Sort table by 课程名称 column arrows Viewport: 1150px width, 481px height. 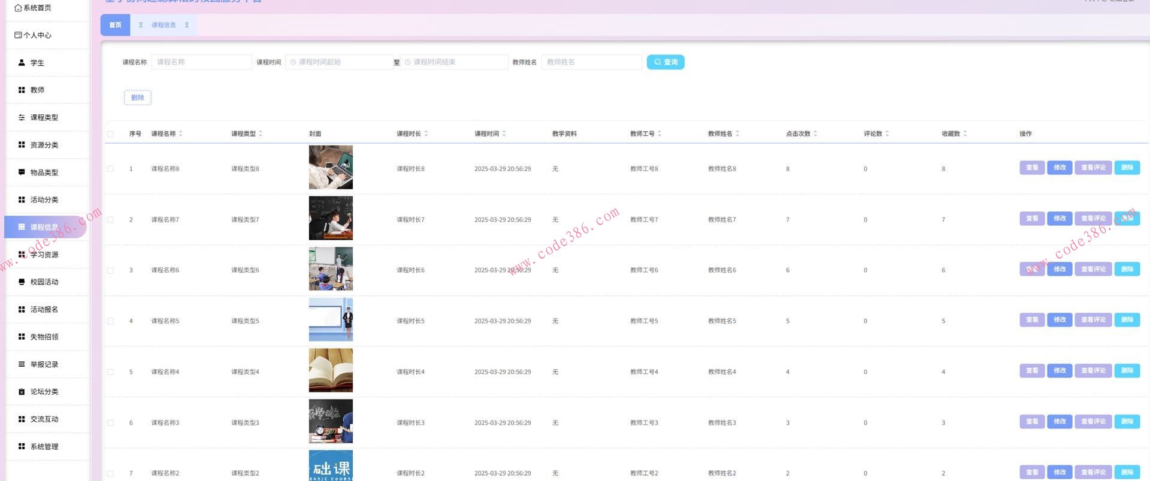coord(180,134)
